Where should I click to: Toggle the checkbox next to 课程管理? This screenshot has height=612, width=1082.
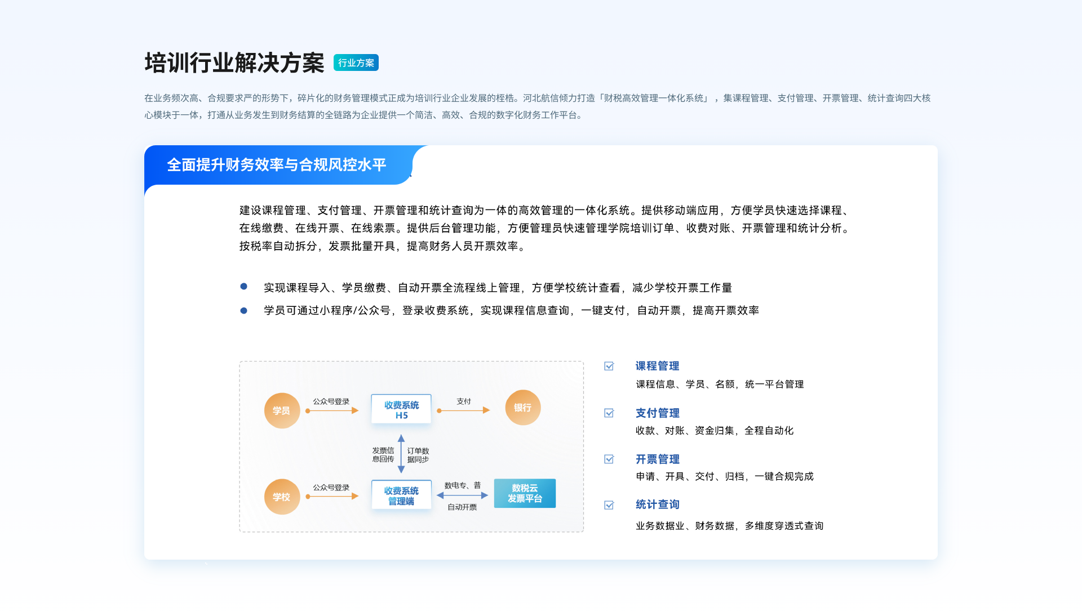coord(609,366)
